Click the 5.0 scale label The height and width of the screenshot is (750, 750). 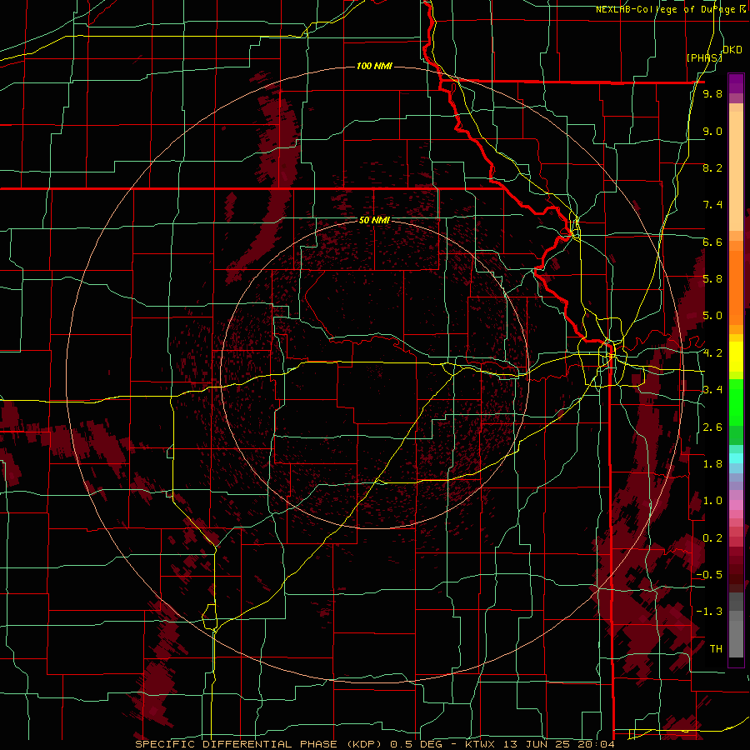(712, 316)
